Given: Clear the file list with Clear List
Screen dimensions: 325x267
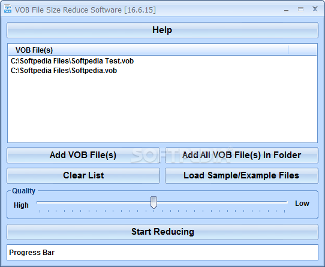Looking at the screenshot, I should click(x=83, y=175).
